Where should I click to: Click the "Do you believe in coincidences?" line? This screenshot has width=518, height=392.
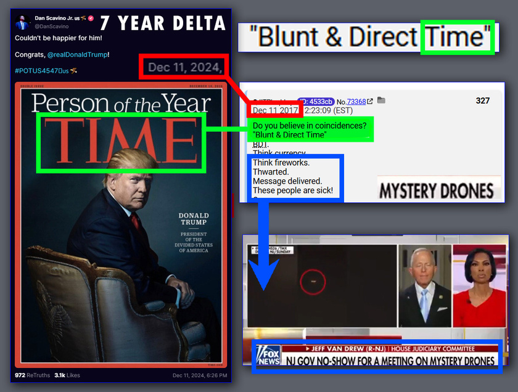(310, 126)
